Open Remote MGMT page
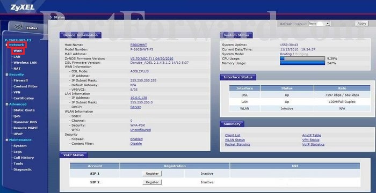 25,128
